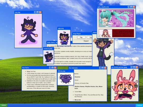The height and width of the screenshot is (107, 143).
Task: Click the Song Player title bar
Action: pyautogui.click(x=82, y=34)
